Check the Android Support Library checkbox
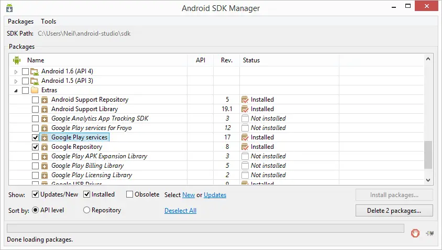This screenshot has width=442, height=250. tap(35, 109)
